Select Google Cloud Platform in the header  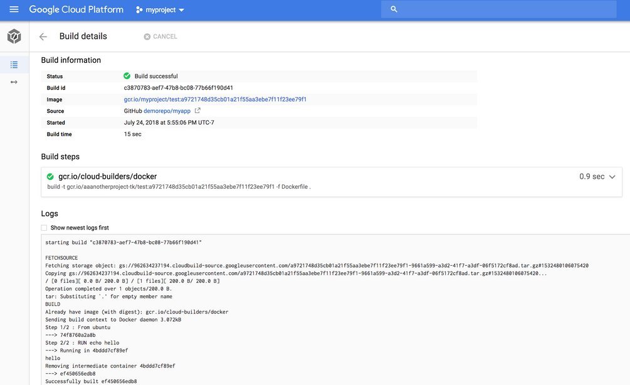[76, 9]
